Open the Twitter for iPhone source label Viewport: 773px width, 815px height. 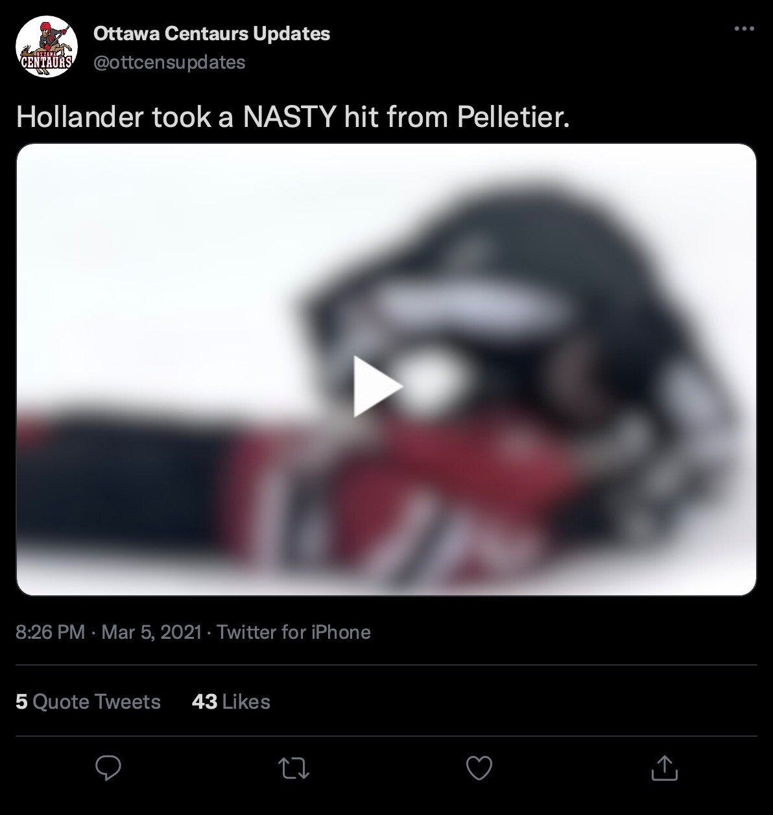[294, 632]
